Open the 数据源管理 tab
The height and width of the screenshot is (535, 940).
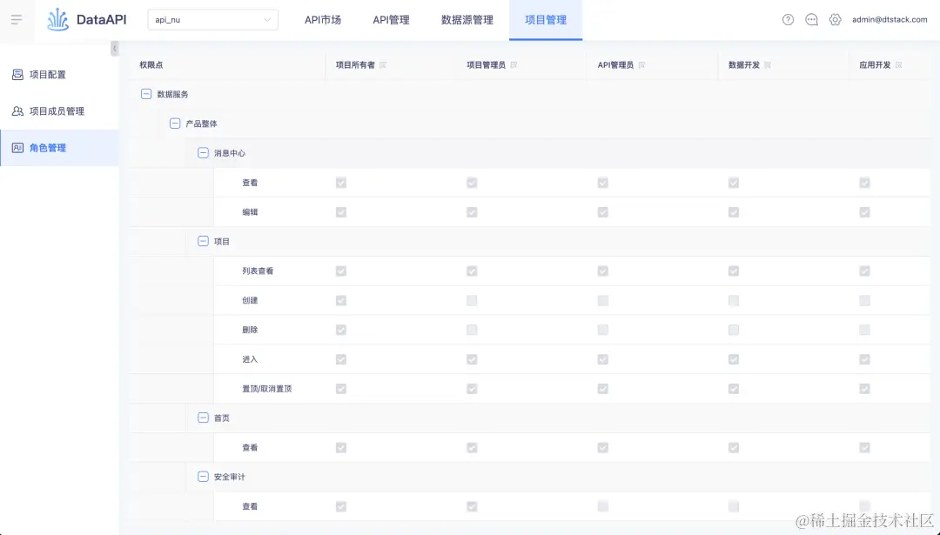coord(467,18)
